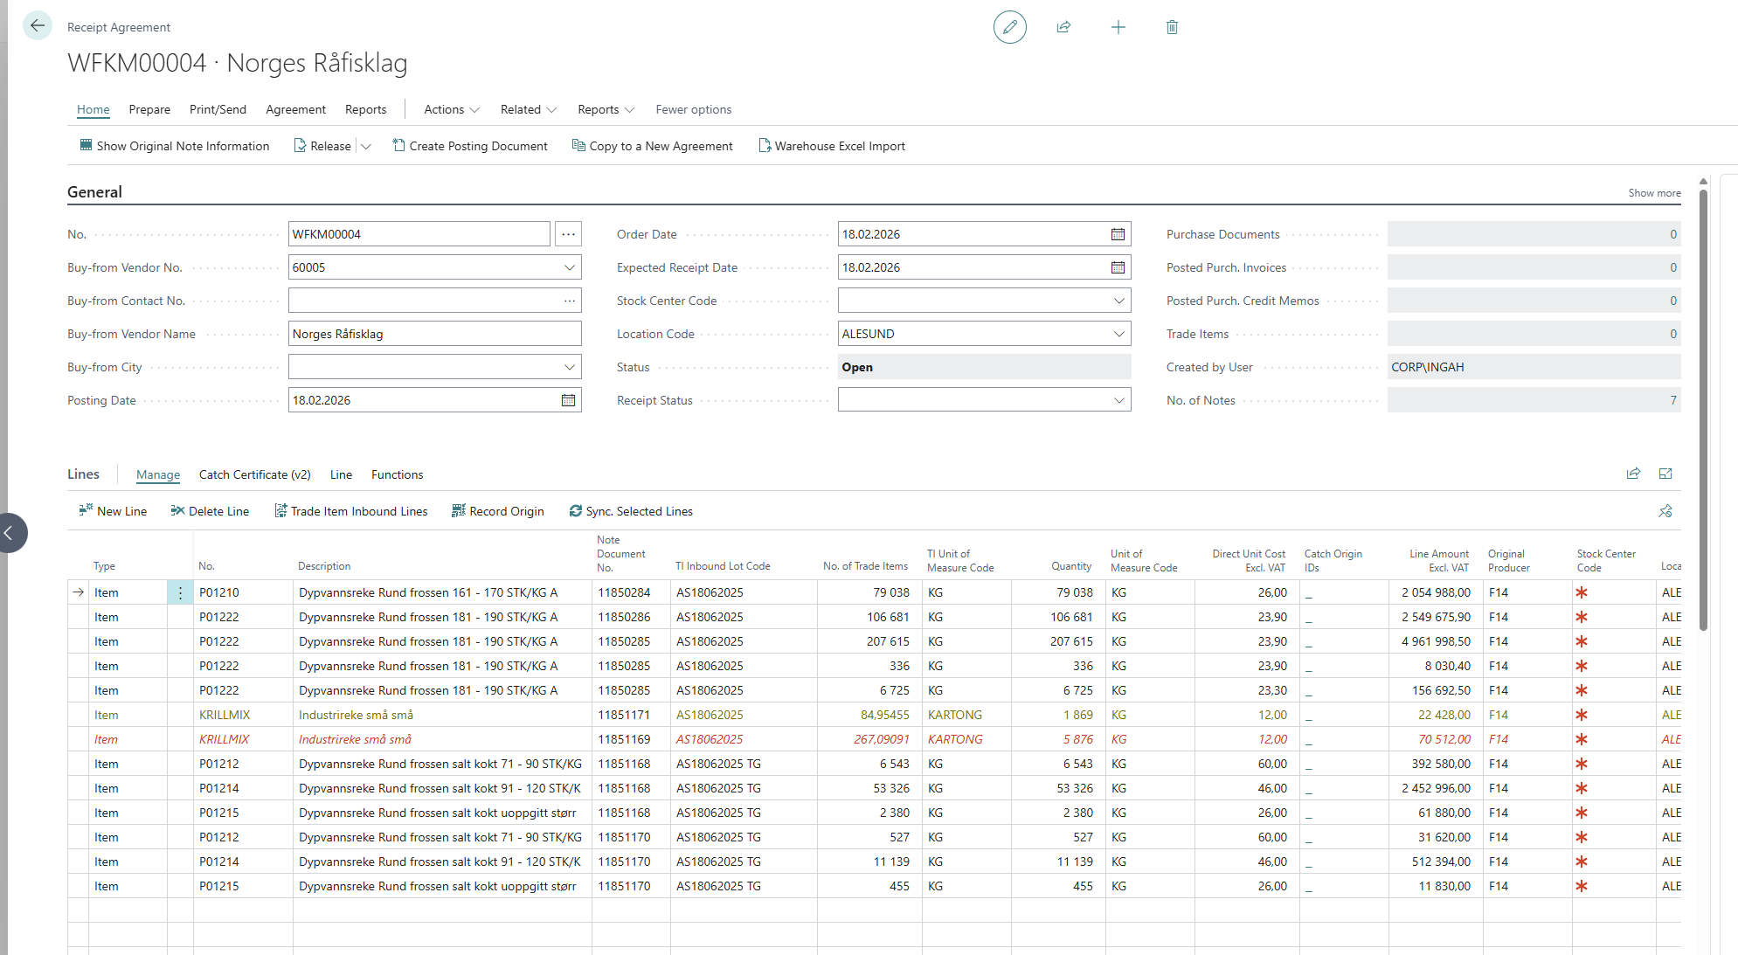
Task: Click the trash delete icon
Action: coord(1172,27)
